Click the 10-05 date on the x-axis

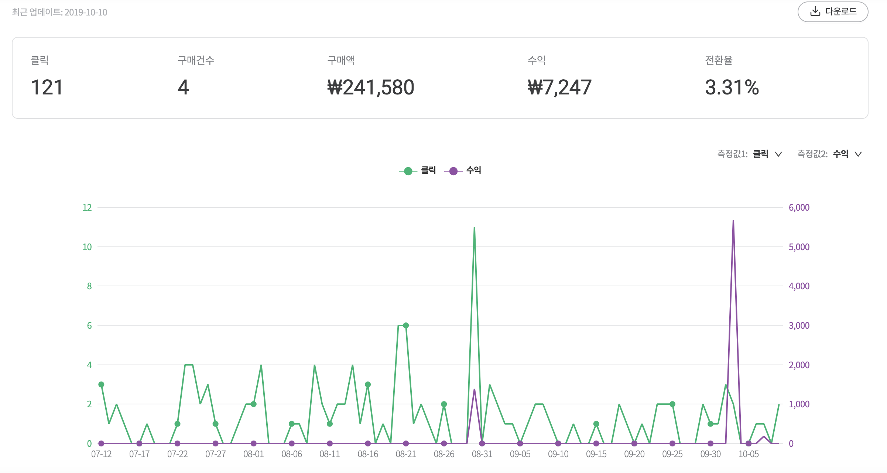tap(749, 454)
